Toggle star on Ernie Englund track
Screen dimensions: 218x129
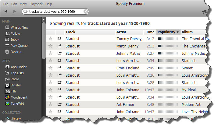(x=51, y=68)
